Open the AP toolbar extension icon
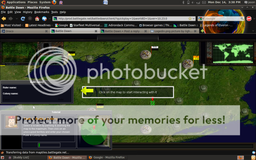 44,18
